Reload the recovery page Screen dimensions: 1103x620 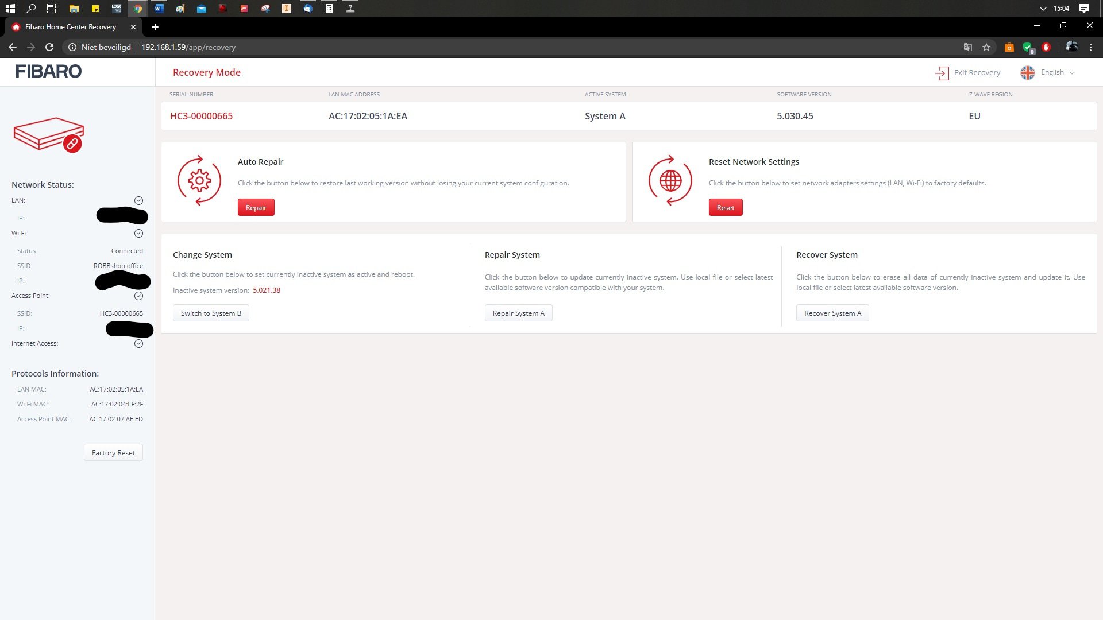tap(49, 47)
